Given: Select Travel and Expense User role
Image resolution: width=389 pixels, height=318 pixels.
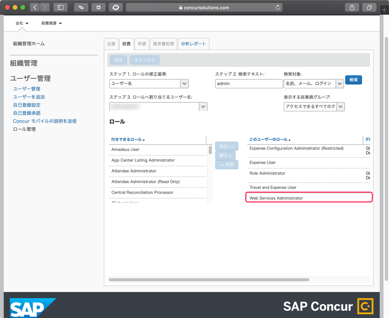Looking at the screenshot, I should point(308,188).
